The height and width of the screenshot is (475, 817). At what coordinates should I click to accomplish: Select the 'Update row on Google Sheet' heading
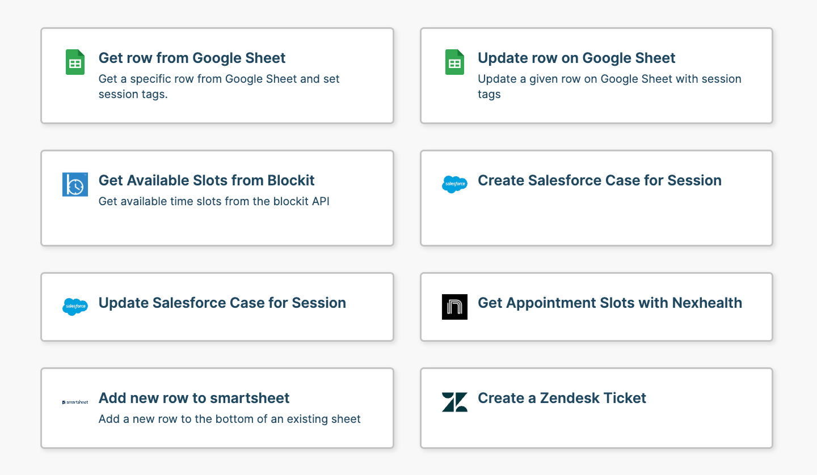coord(576,58)
